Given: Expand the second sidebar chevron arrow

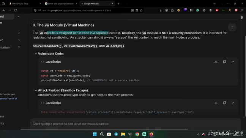Looking at the screenshot, I should [19, 40].
